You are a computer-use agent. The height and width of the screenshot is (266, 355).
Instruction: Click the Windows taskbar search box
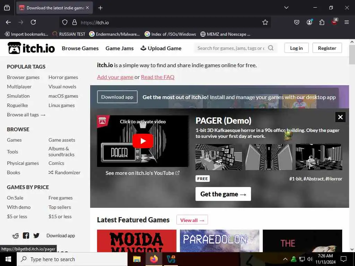pos(72,259)
